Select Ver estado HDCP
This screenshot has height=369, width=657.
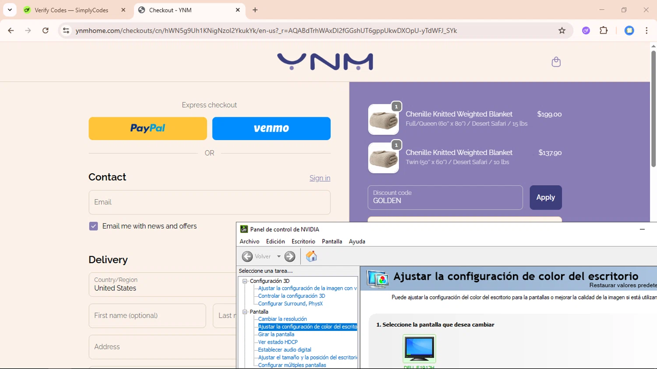(278, 342)
